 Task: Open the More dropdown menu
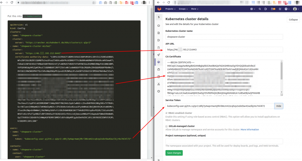[x=195, y=9]
